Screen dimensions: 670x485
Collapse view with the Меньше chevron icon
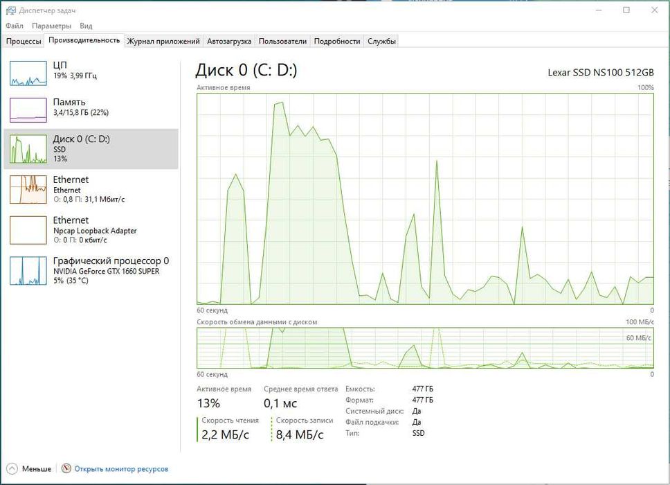pos(12,469)
